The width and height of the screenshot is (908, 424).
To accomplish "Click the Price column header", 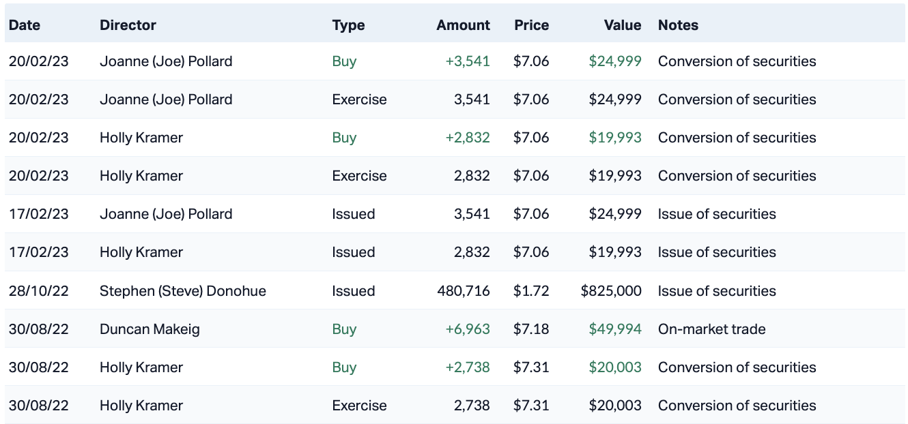I will coord(531,25).
